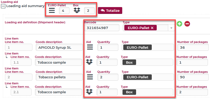Viewport: 210px width, 99px height.
Task: Click the Type field of line item 1.1
Action: [147, 62]
